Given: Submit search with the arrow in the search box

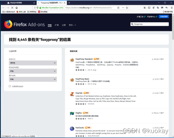Looking at the screenshot, I should pos(166,24).
